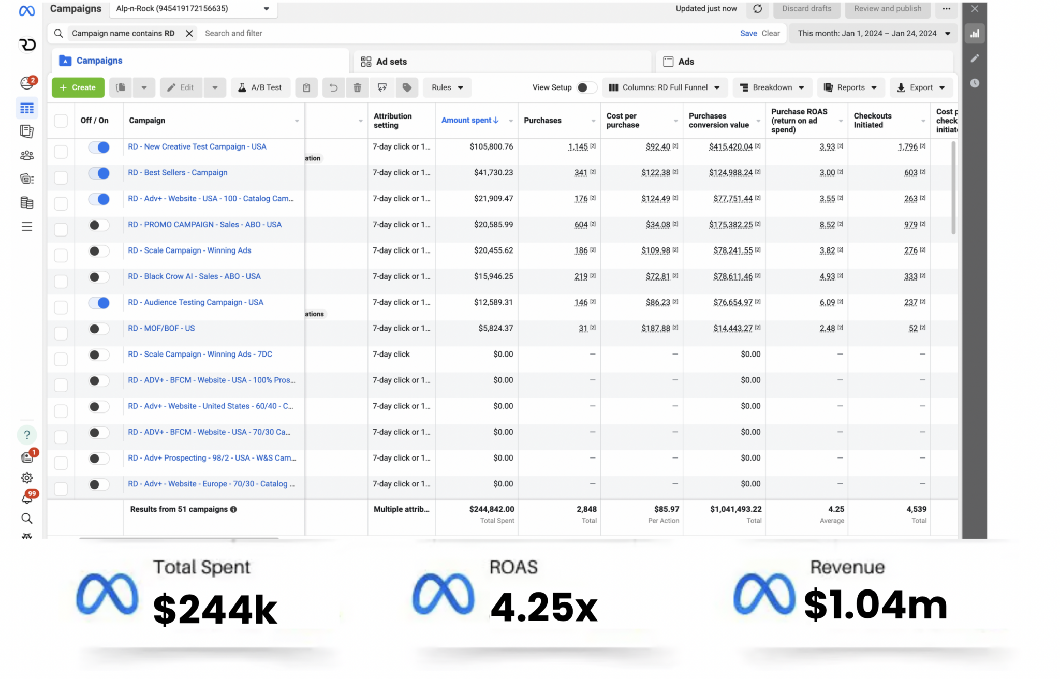Click the clipboard paste icon in toolbar

click(306, 87)
